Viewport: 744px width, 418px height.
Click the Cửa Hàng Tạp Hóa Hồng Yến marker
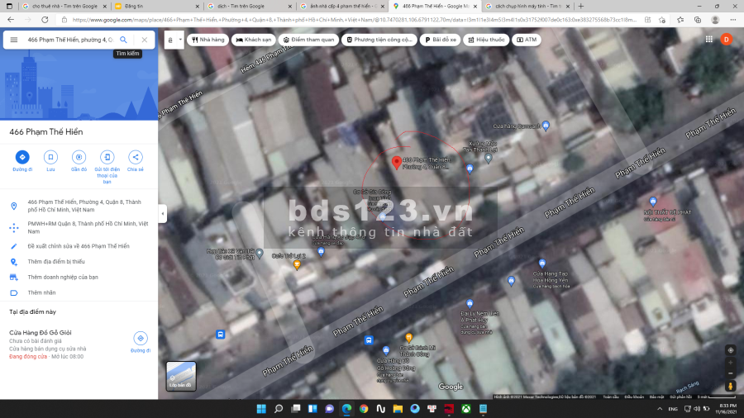tap(541, 264)
